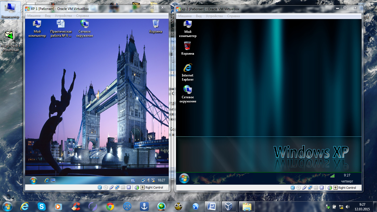The image size is (377, 212).
Task: Click VirtualBox Guest Additions tray icon in XP 1
Action: point(153,180)
